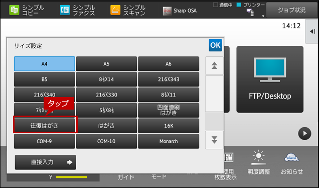Image resolution: width=319 pixels, height=188 pixels.
Task: Open Simple Fax (シンプルファクス) mode
Action: click(77, 10)
